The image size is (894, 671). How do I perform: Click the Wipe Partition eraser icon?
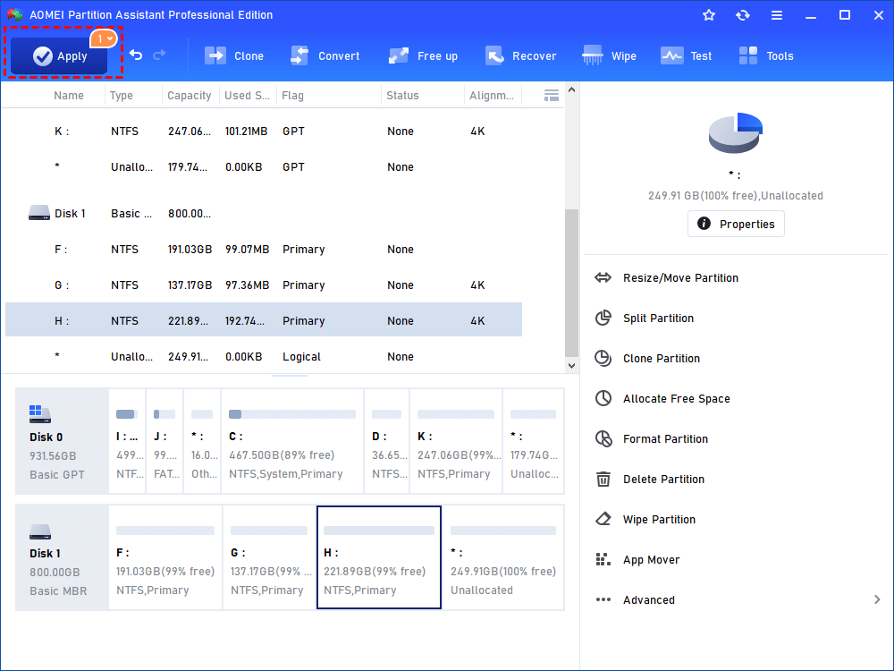point(603,519)
